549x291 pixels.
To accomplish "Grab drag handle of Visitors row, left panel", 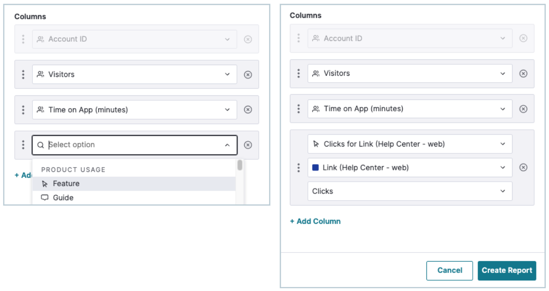I will click(23, 74).
